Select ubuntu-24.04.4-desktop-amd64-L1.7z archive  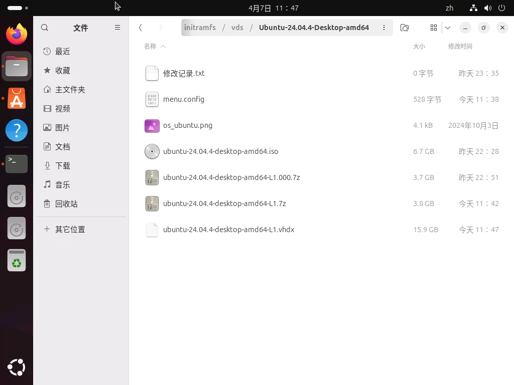coord(321,204)
